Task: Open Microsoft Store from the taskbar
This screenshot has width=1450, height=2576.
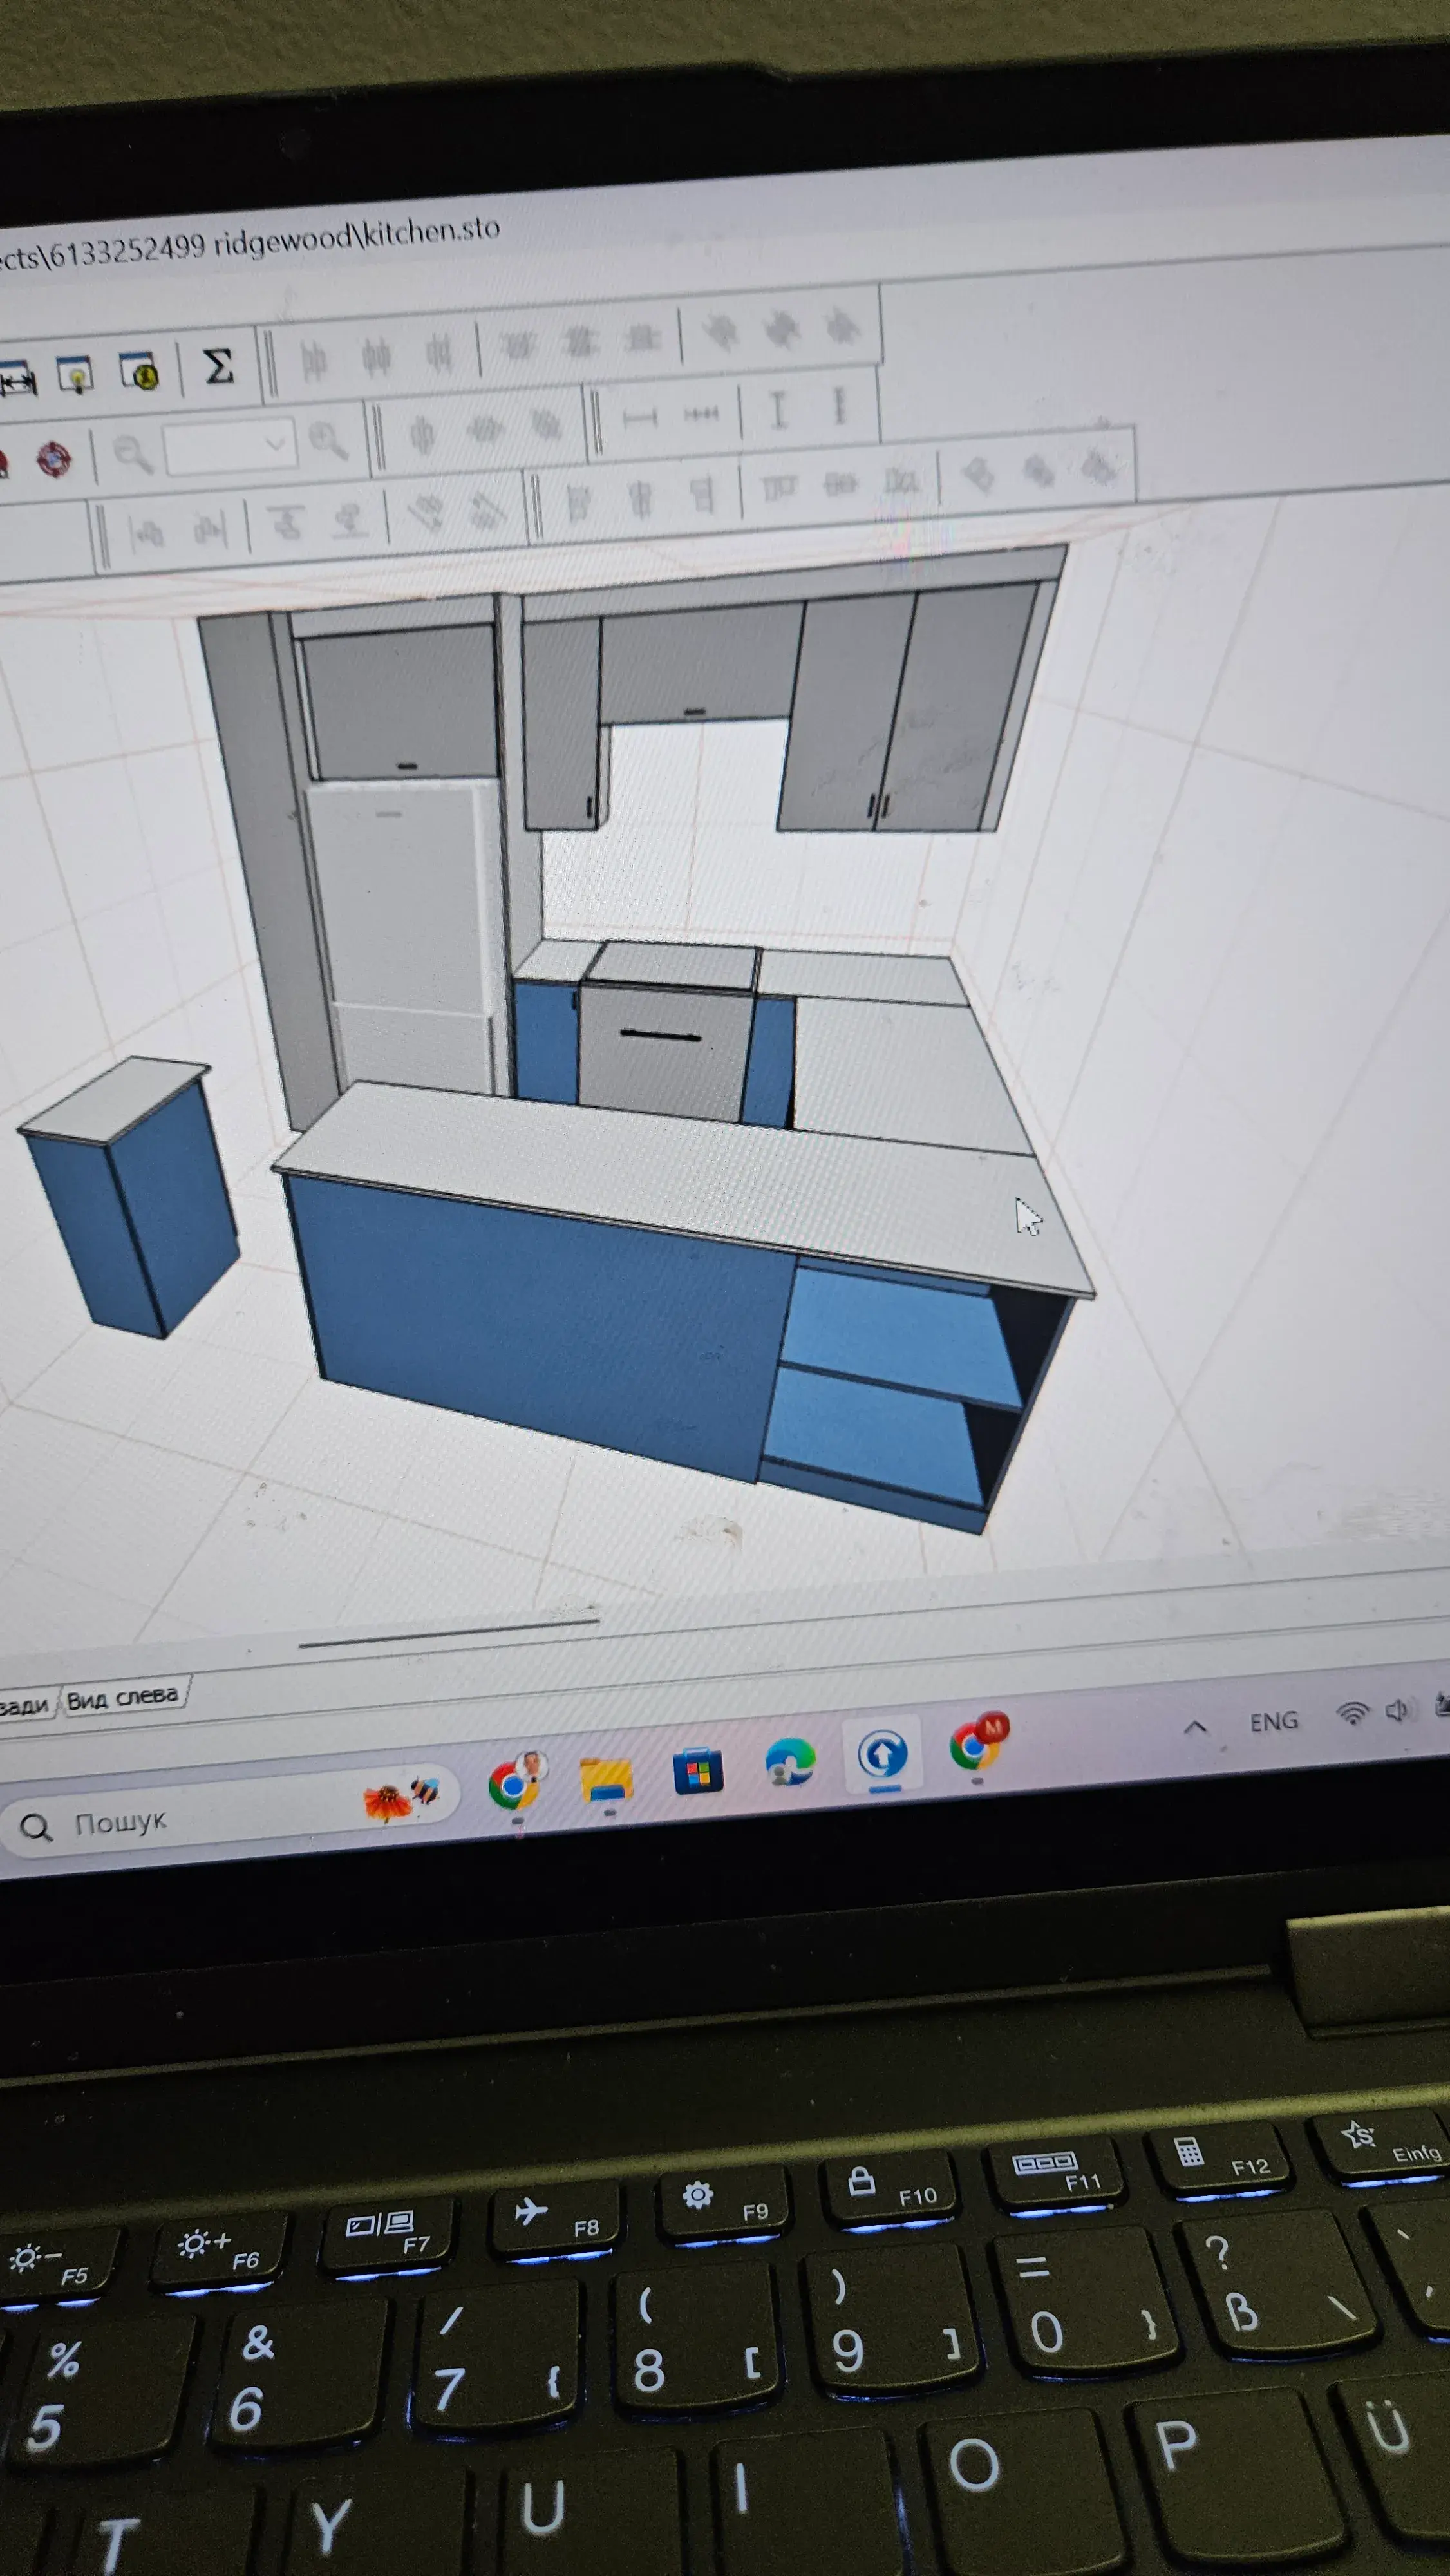Action: pos(699,1772)
